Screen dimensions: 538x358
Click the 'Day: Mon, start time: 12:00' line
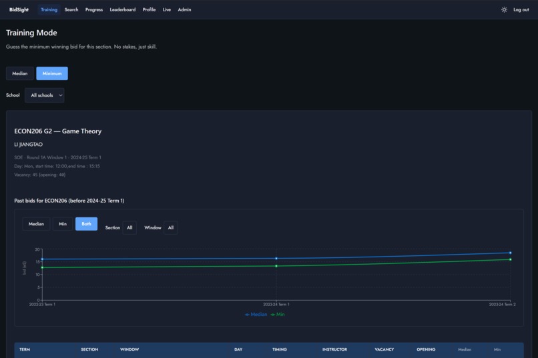(x=57, y=166)
